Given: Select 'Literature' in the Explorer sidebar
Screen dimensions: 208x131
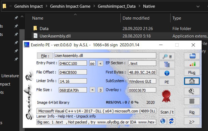Looking at the screenshot, I should point(10,76).
